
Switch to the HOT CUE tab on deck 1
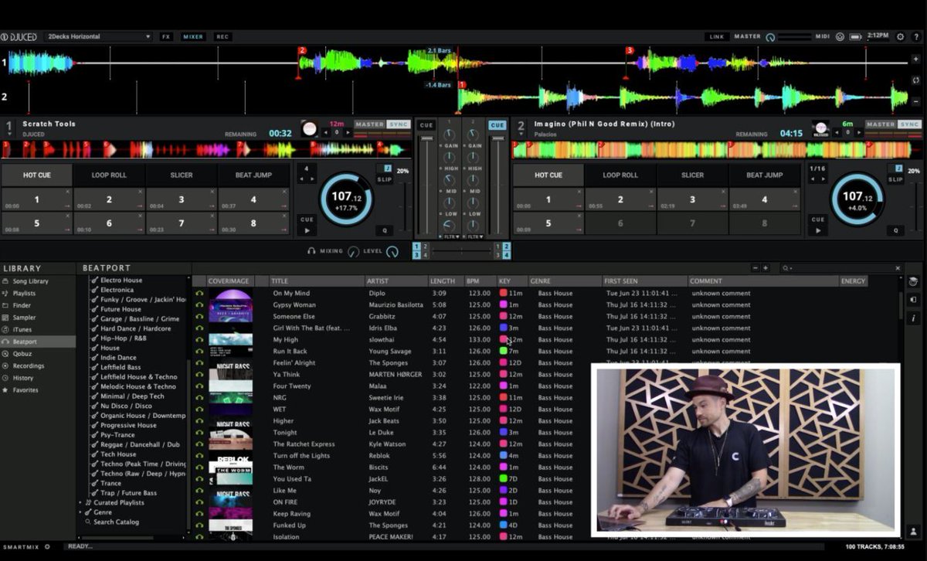[x=36, y=175]
